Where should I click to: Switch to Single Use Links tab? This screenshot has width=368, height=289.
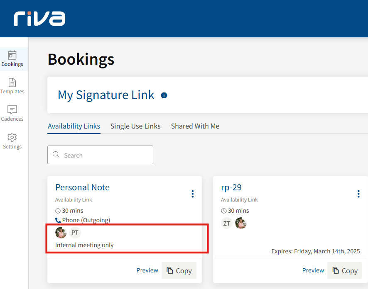pos(135,126)
